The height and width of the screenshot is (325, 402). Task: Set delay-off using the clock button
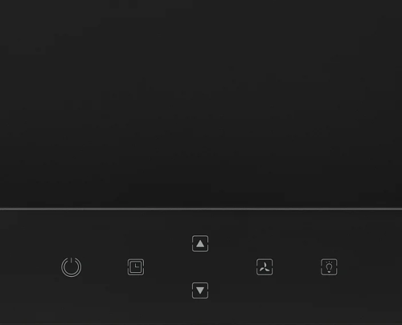click(136, 267)
